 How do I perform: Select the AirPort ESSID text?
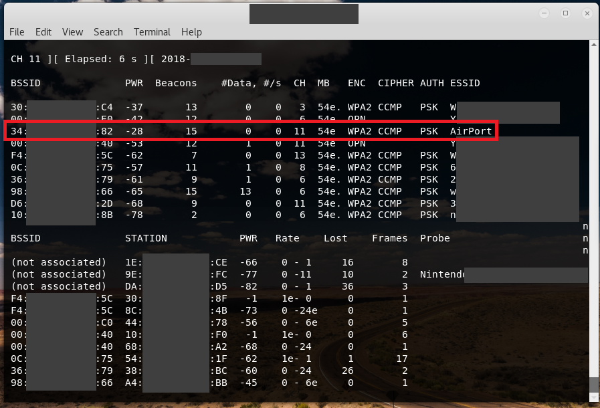tap(471, 131)
